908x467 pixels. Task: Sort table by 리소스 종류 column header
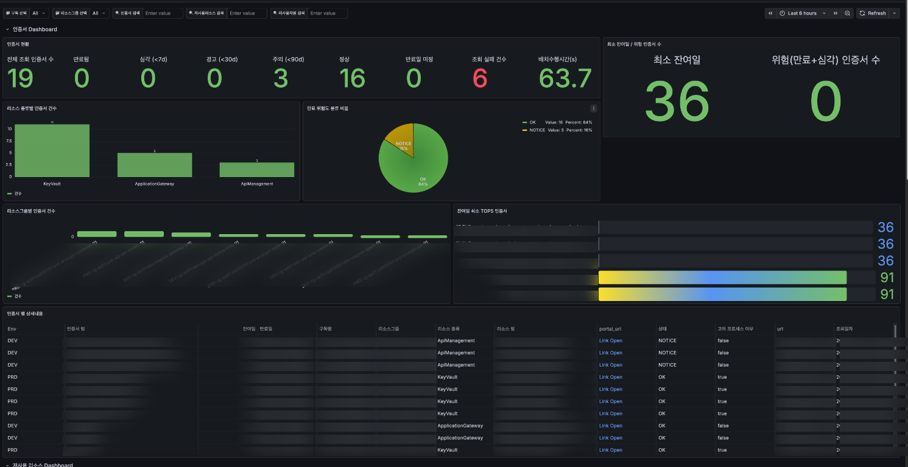click(448, 329)
